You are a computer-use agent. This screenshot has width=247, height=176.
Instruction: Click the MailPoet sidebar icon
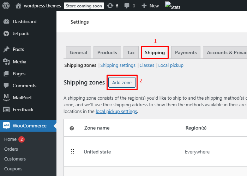pyautogui.click(x=6, y=98)
